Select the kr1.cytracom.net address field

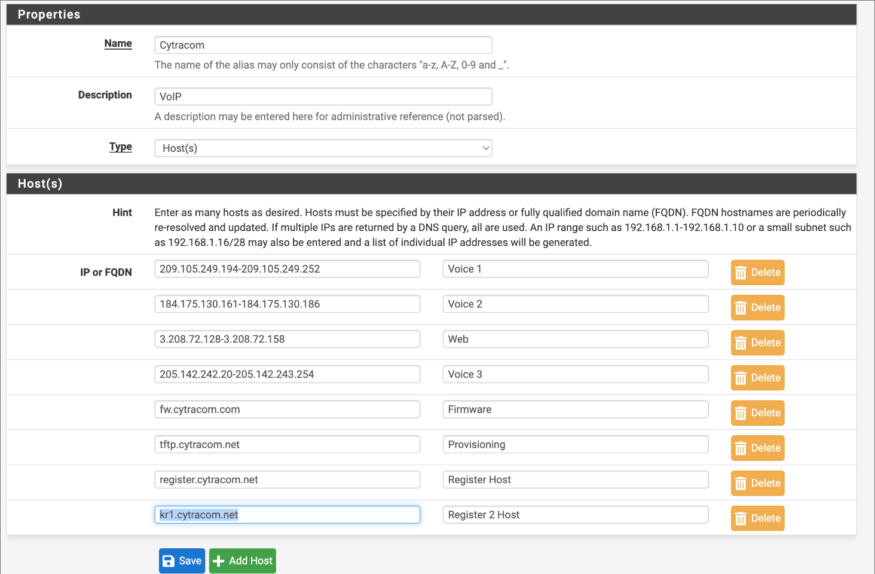(x=287, y=515)
